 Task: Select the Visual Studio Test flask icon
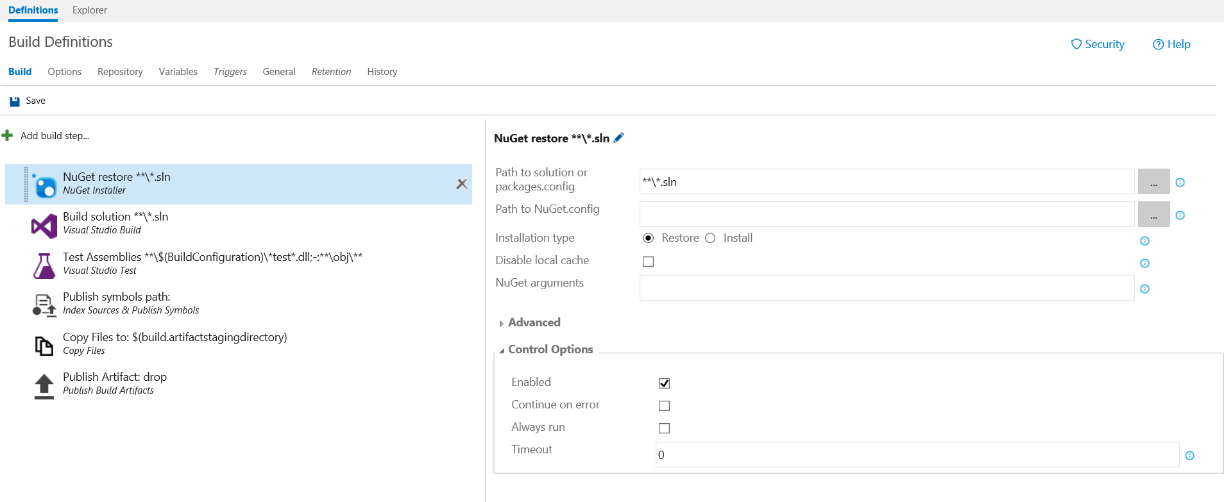point(44,265)
